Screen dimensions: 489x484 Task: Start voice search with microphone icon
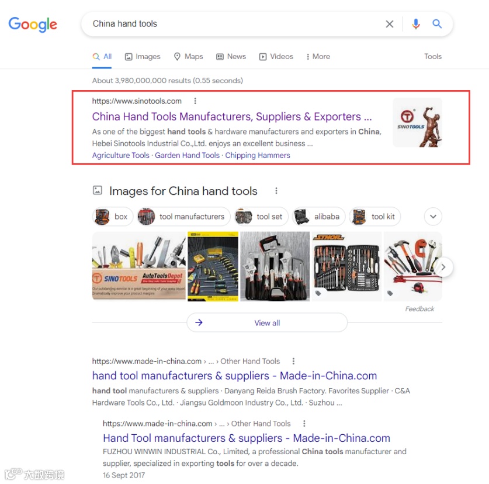click(x=416, y=24)
